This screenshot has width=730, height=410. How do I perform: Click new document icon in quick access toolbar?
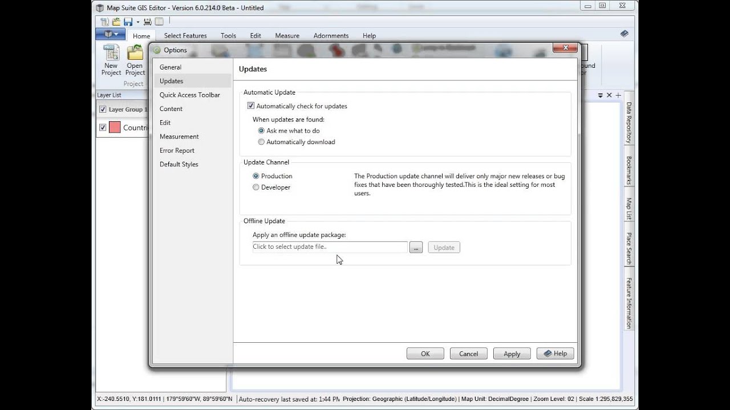click(104, 22)
